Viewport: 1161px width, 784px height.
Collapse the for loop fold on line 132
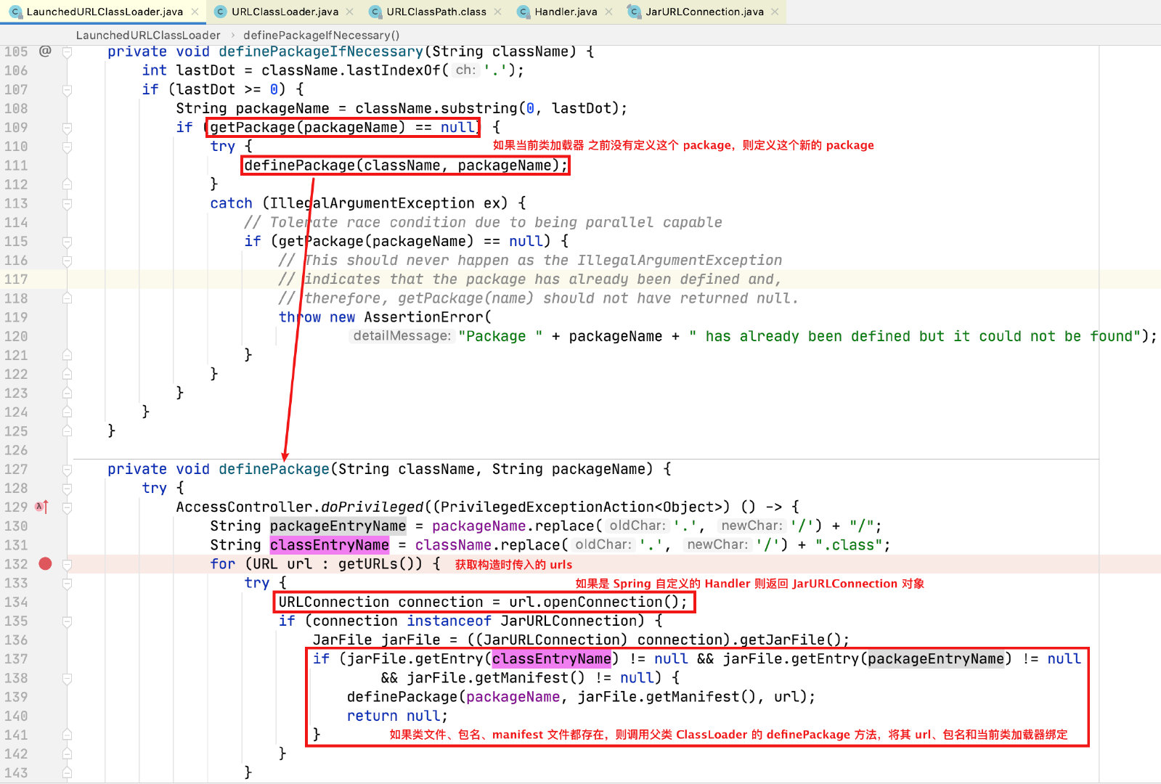(67, 564)
